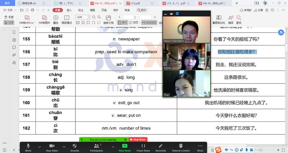Select the Hand (手型) tool

(9, 17)
